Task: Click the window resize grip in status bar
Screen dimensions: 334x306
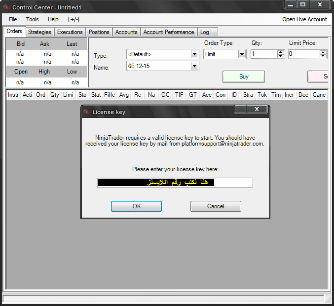Action: pos(328,300)
